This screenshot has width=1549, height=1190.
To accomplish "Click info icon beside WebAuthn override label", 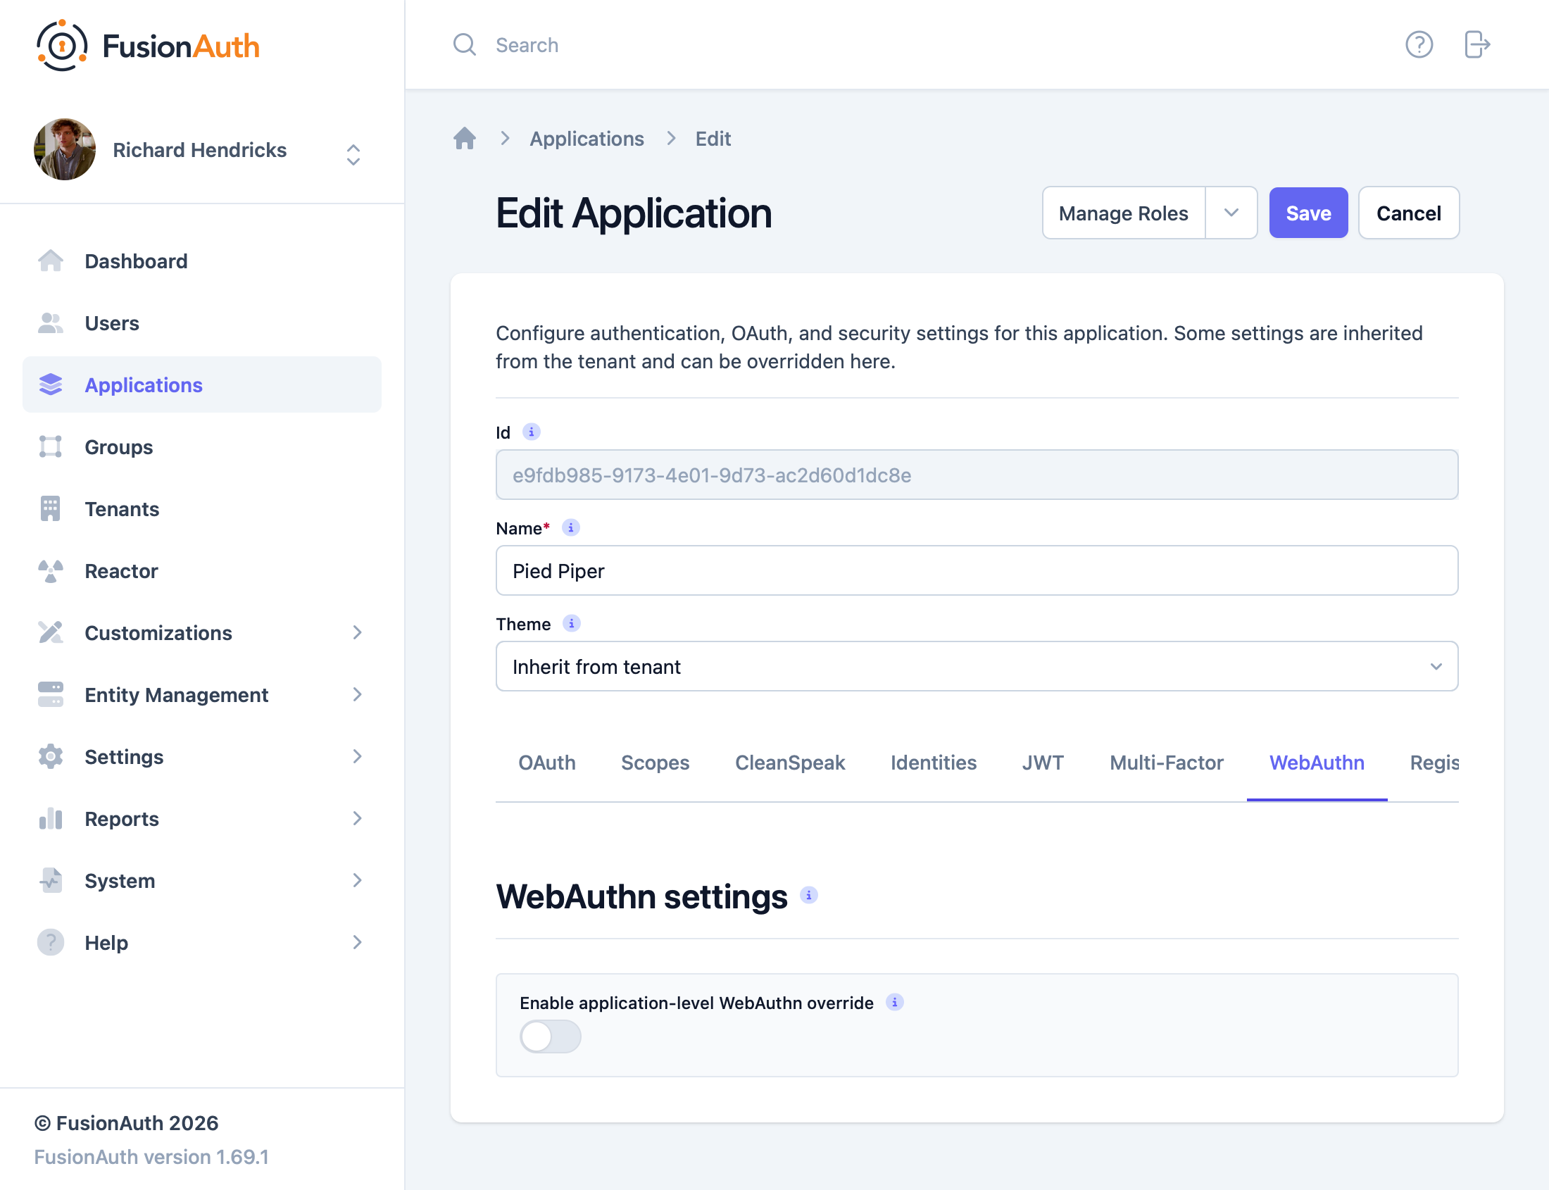I will pos(895,1002).
